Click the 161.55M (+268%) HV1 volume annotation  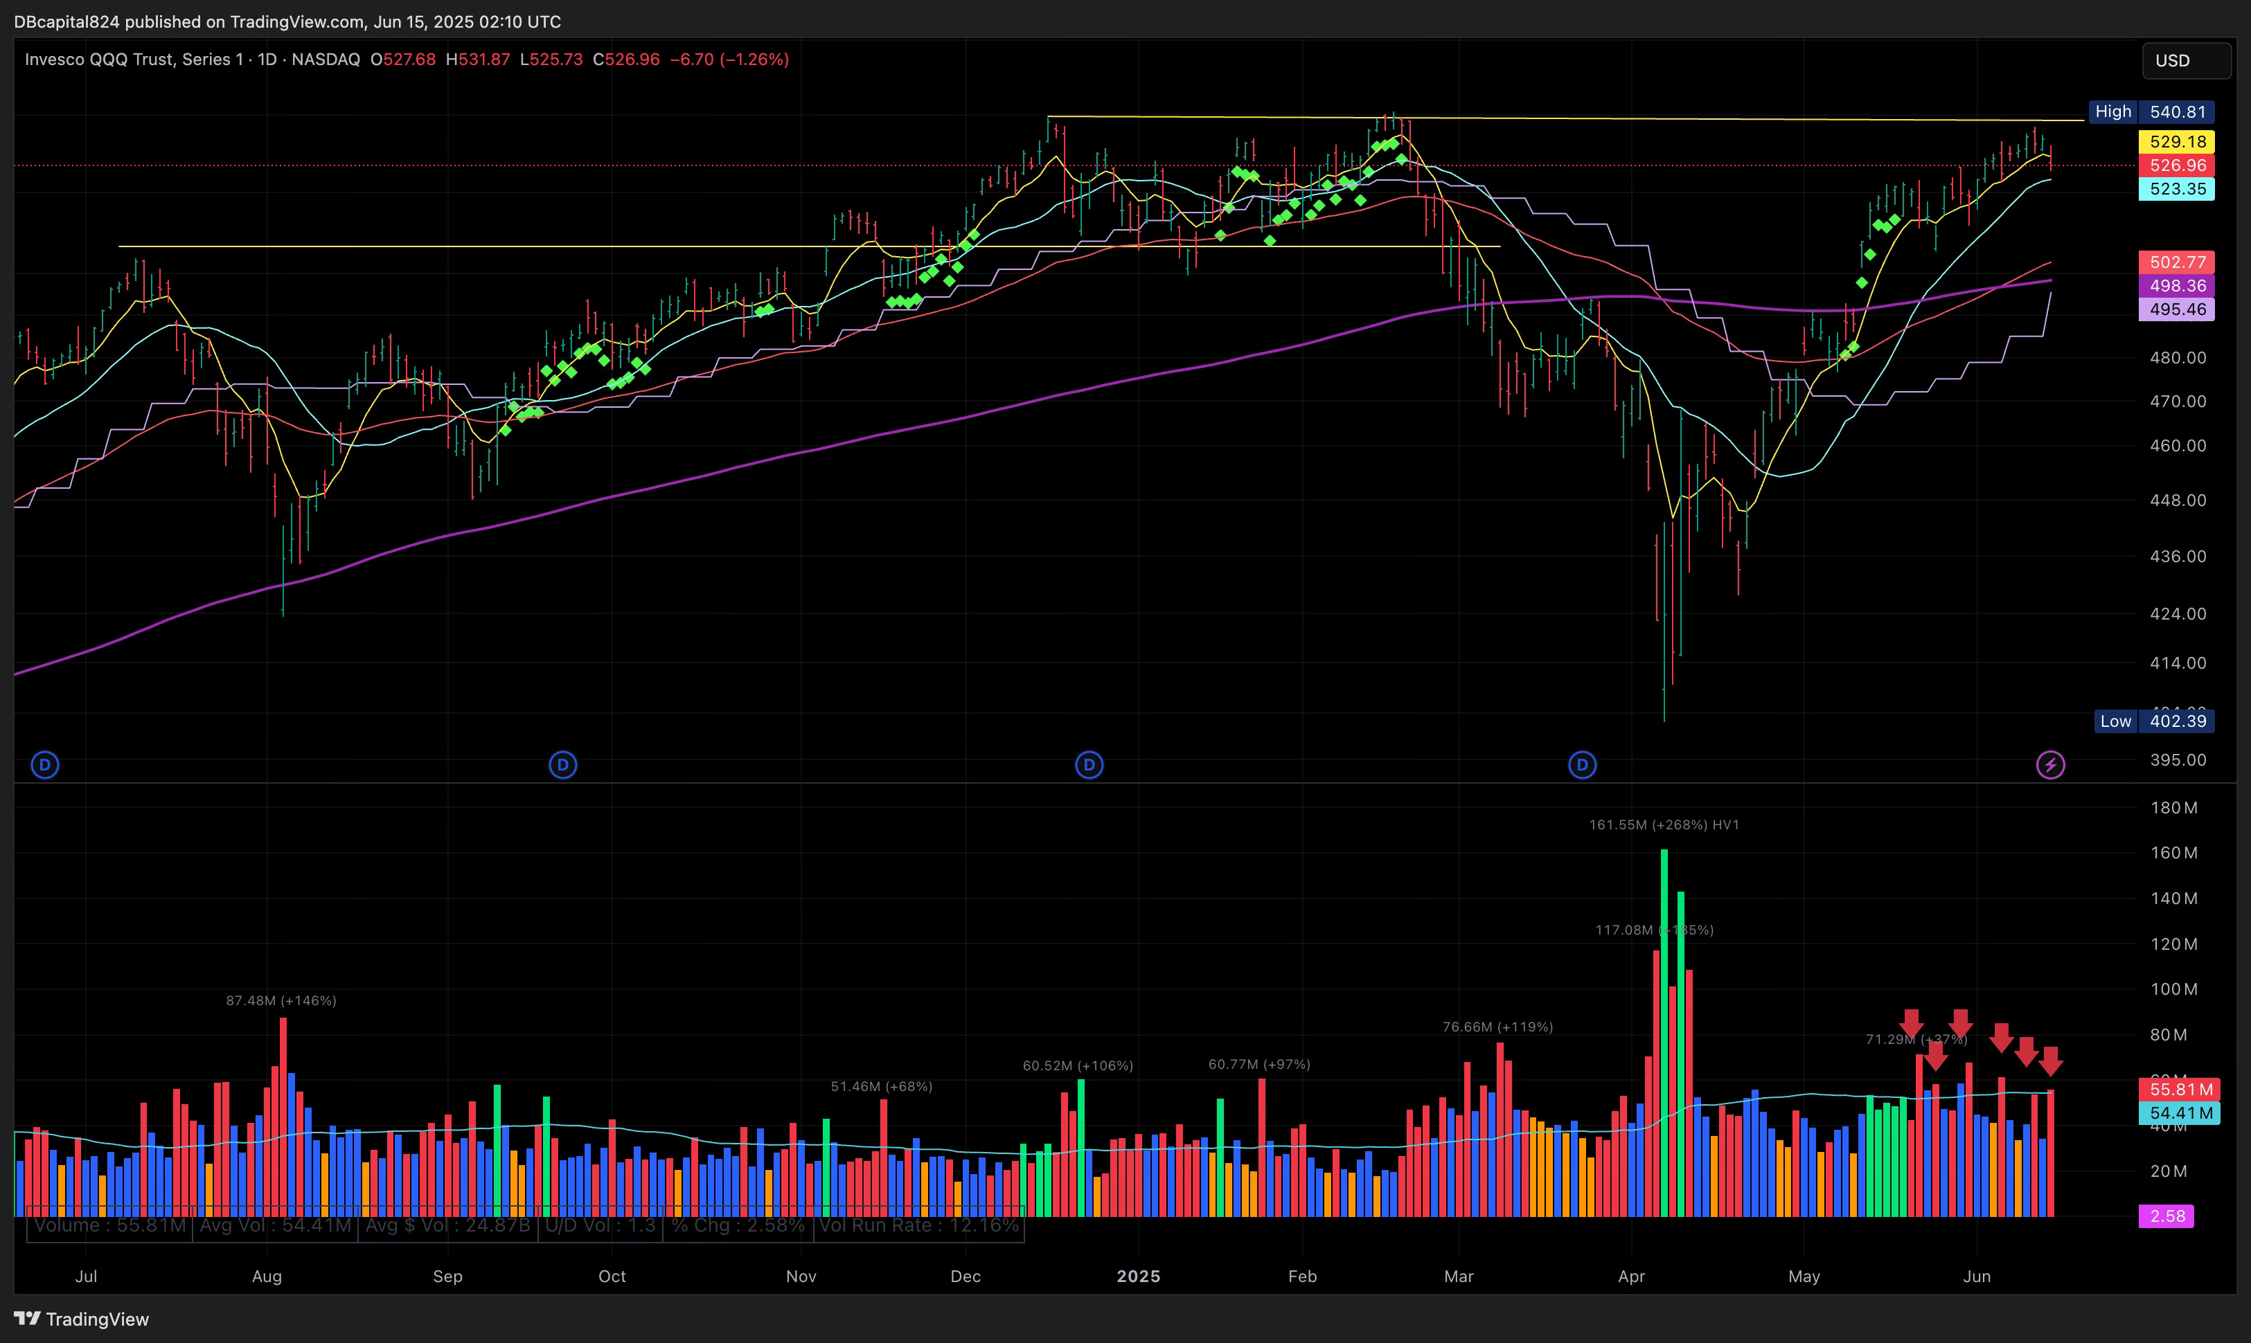1664,824
